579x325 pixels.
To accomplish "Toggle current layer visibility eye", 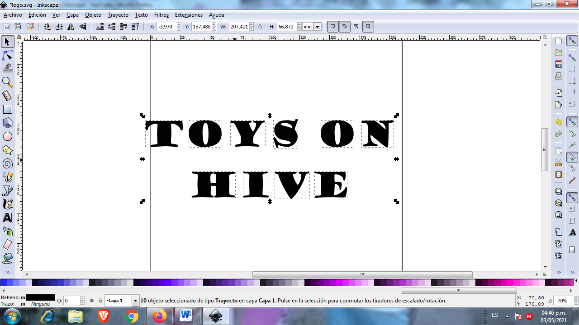I will (x=92, y=301).
